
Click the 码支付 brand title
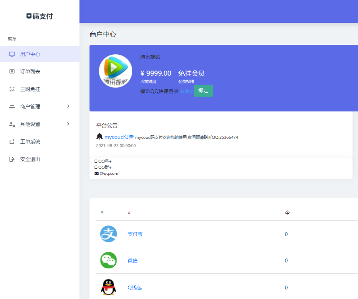click(x=43, y=16)
